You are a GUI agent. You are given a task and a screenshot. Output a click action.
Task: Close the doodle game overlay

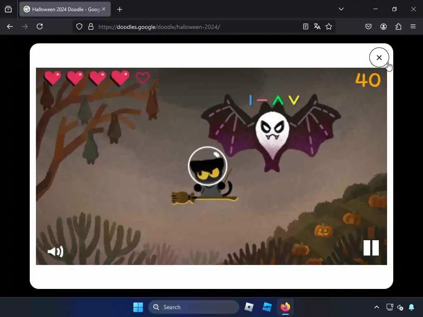pyautogui.click(x=379, y=57)
